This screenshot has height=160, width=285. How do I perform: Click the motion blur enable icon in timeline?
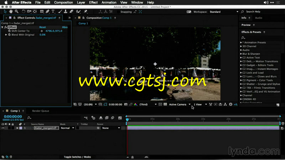click(x=113, y=118)
